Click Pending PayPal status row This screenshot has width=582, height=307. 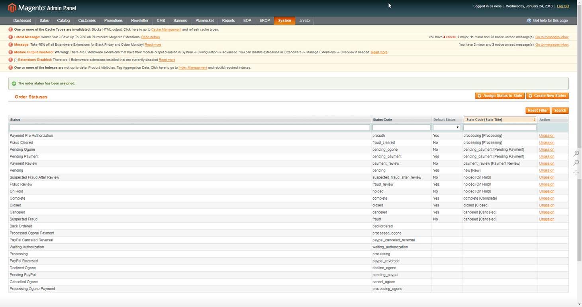288,275
